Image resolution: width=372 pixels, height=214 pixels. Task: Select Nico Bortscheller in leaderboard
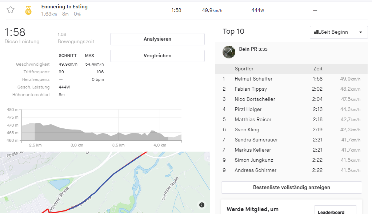click(x=255, y=99)
